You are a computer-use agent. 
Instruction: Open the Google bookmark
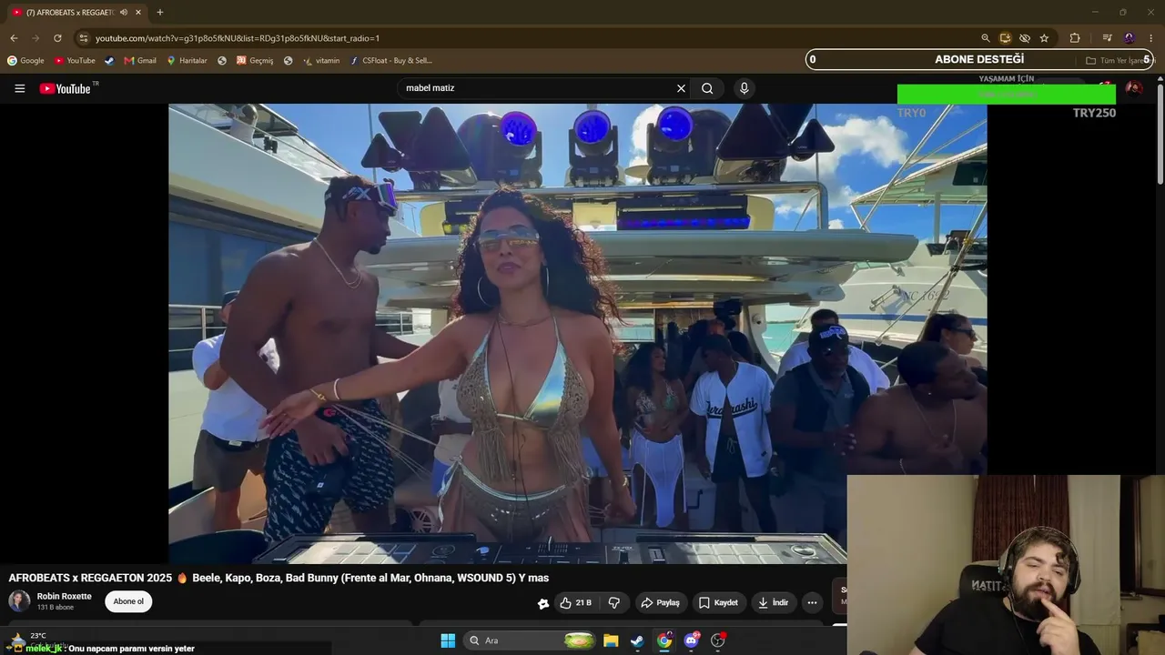coord(25,61)
